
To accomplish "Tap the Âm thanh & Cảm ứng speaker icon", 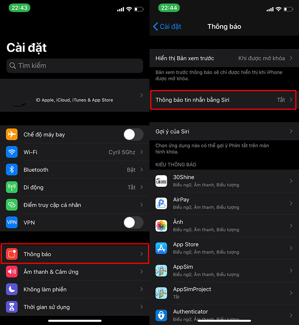I will [12, 271].
